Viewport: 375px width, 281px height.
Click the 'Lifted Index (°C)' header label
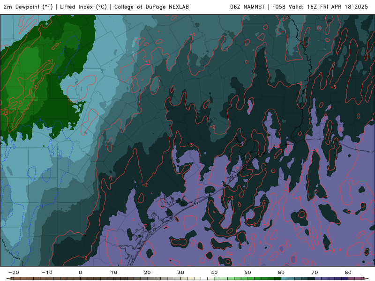click(x=83, y=7)
